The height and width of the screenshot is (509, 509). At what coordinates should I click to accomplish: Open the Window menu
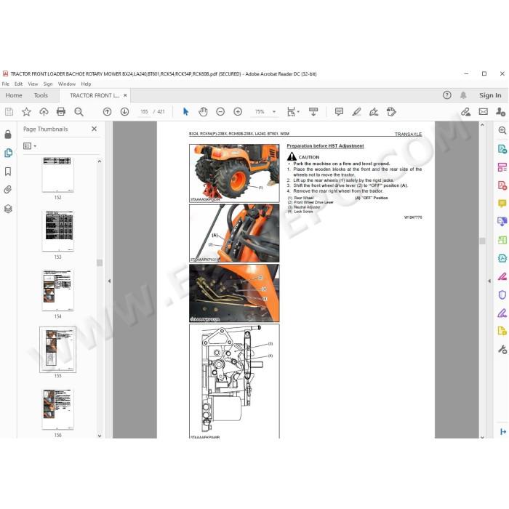click(67, 84)
